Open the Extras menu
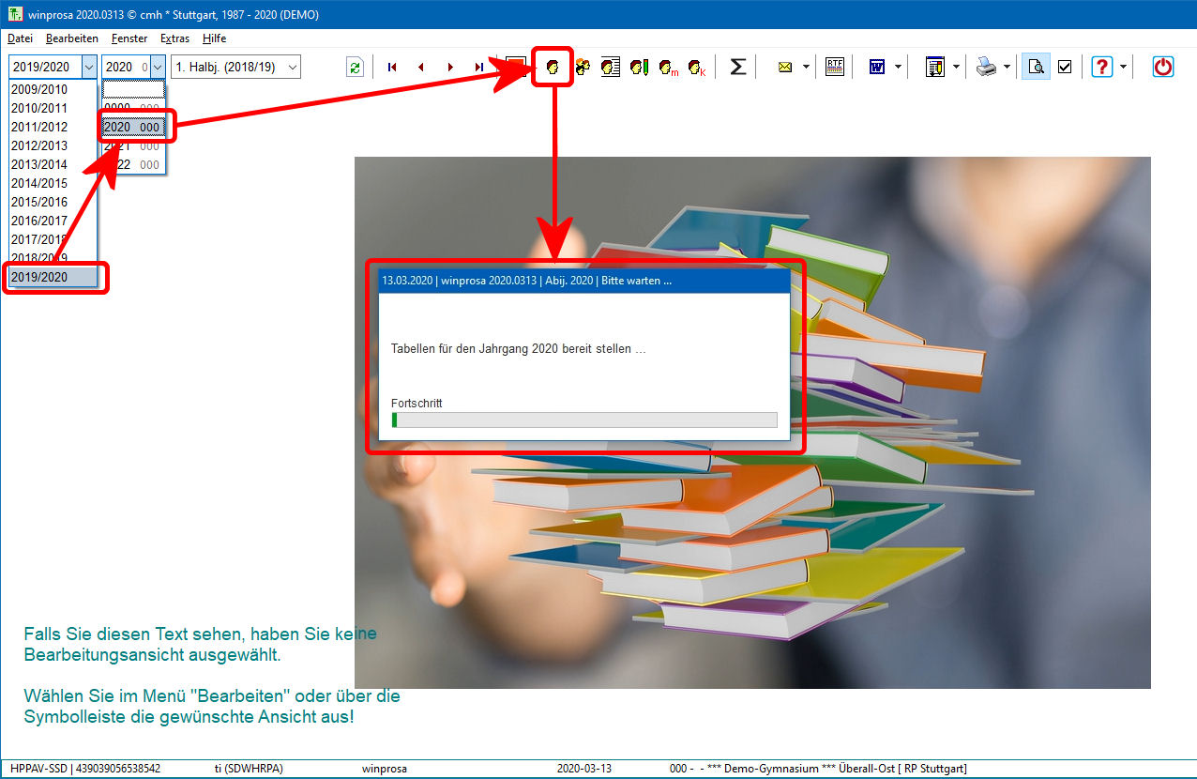The height and width of the screenshot is (779, 1197). [x=174, y=38]
